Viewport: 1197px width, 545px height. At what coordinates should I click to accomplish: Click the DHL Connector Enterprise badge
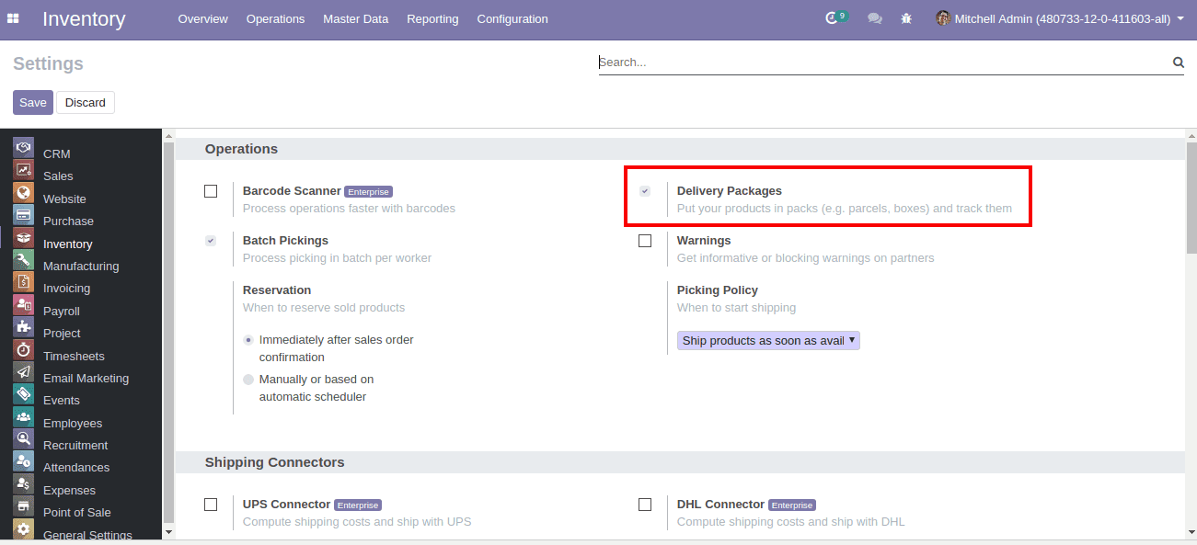point(792,505)
